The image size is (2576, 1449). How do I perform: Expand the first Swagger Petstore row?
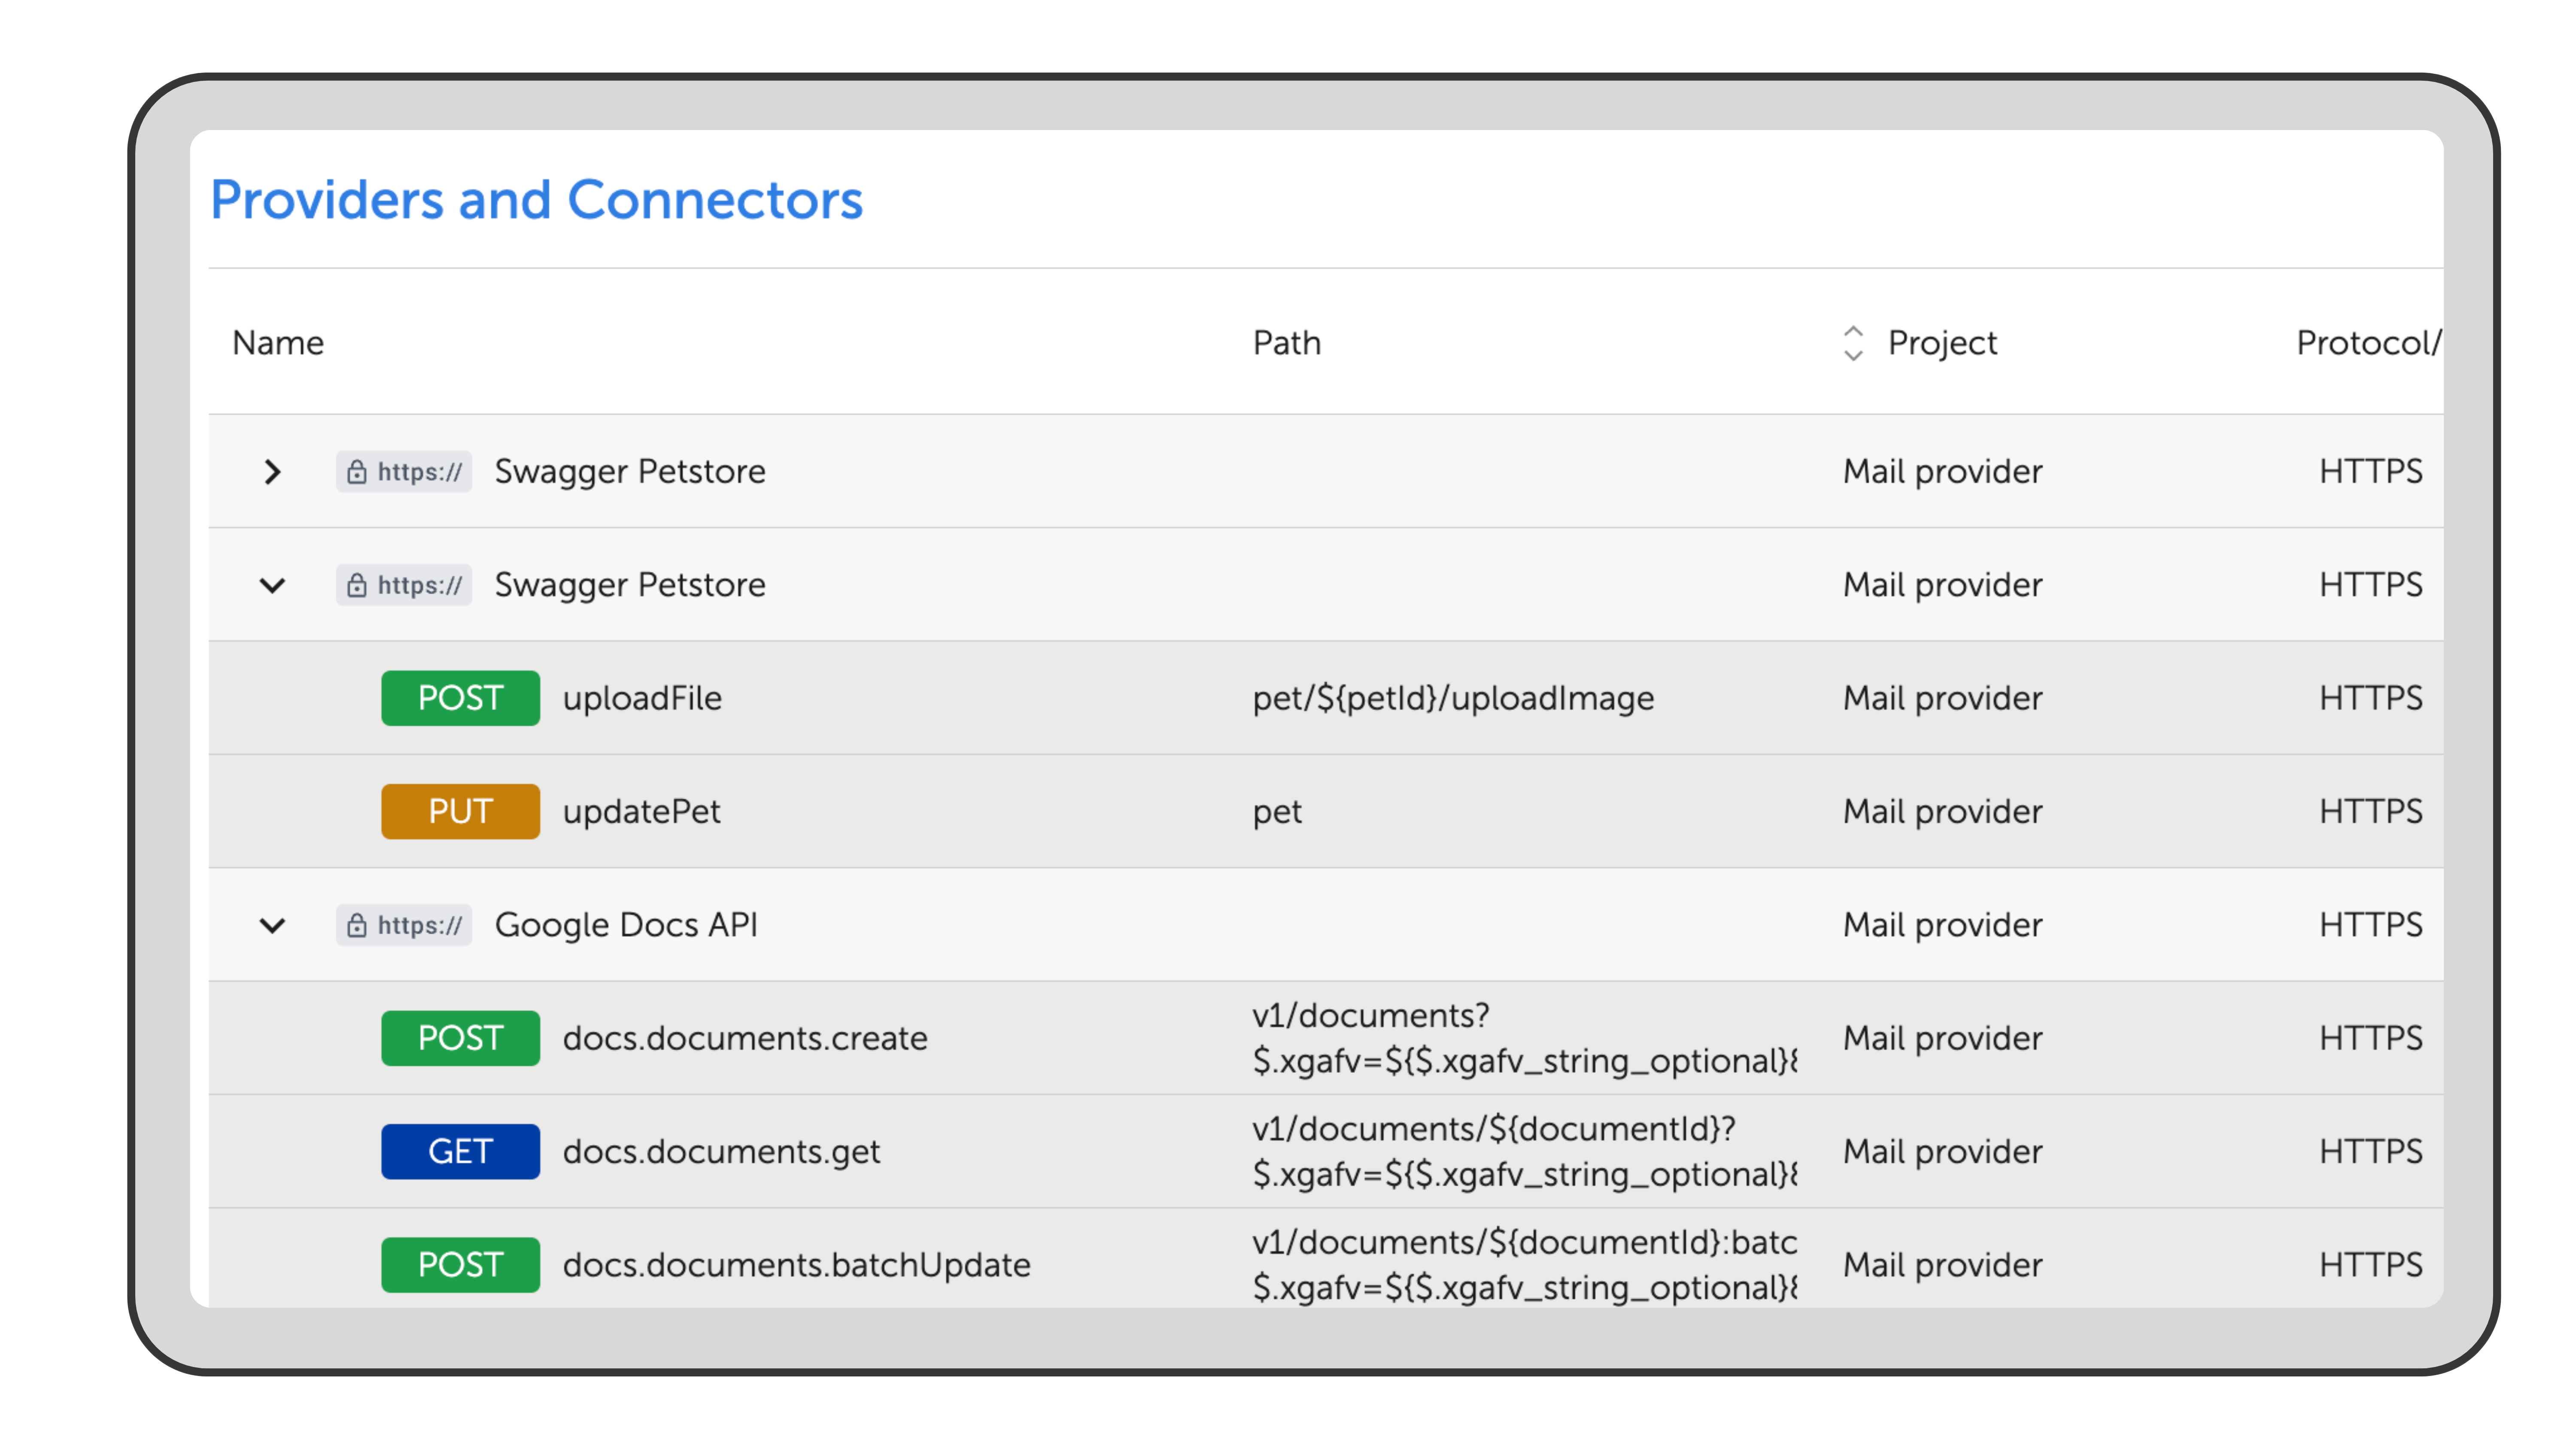(273, 471)
